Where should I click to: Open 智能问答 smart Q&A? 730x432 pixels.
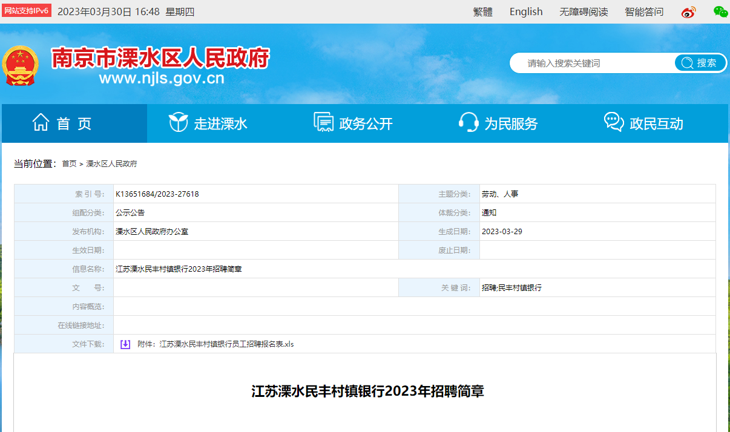pyautogui.click(x=644, y=12)
